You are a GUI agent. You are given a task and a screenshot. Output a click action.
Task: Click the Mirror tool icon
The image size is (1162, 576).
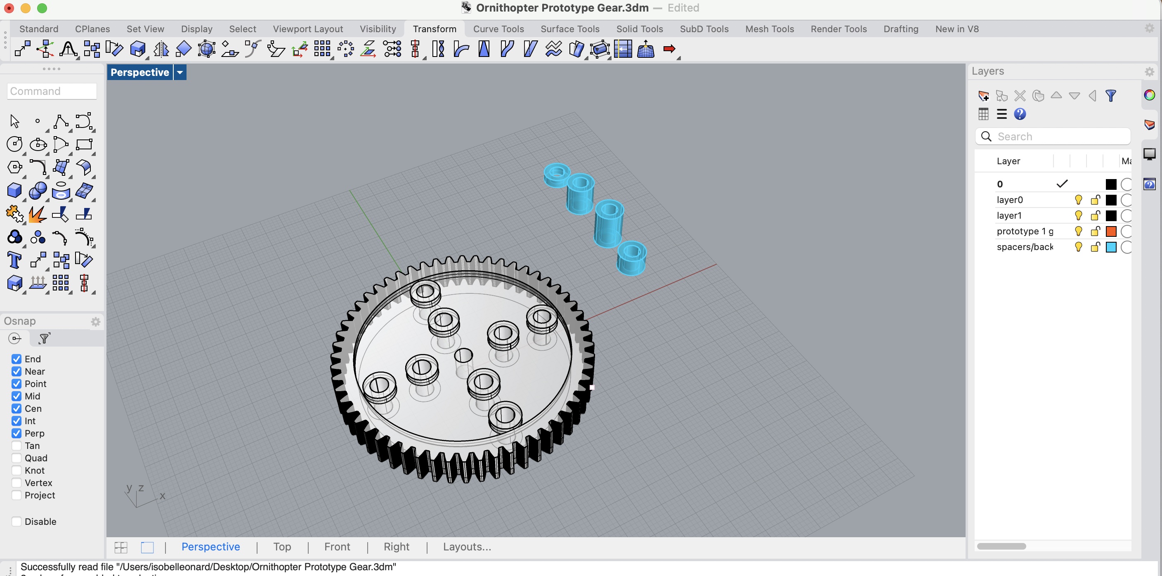(161, 49)
